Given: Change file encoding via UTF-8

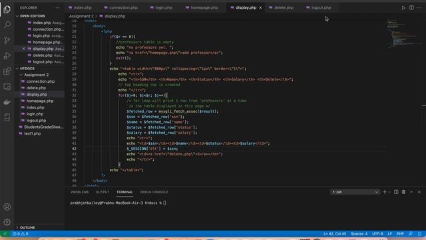Looking at the screenshot, I should [377, 234].
